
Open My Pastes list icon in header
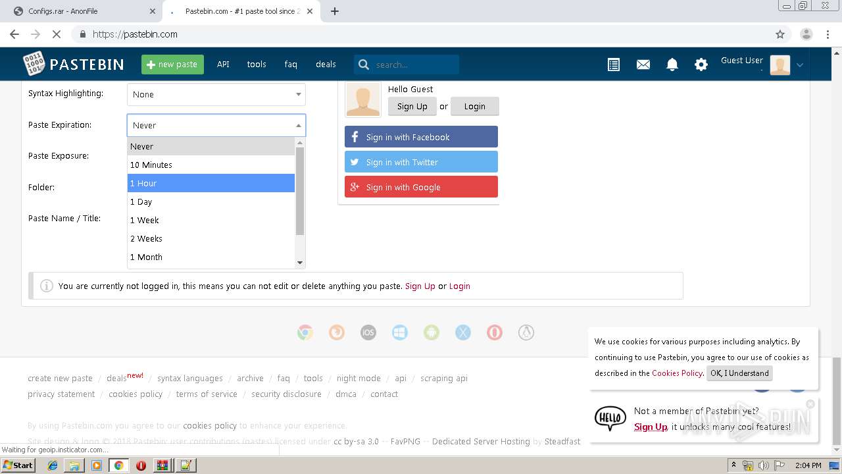tap(614, 65)
